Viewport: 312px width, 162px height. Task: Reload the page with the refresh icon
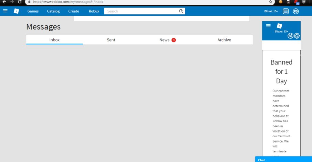(20, 2)
